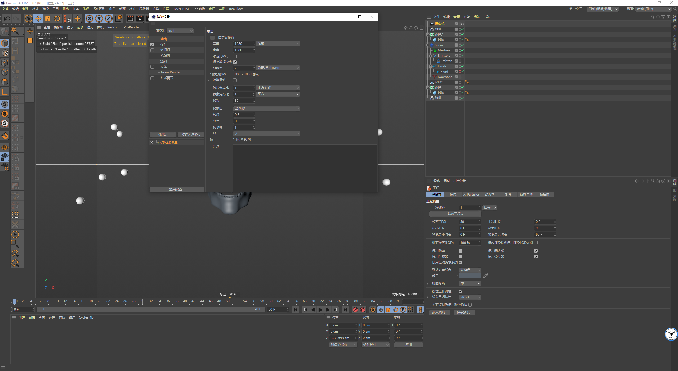This screenshot has width=678, height=371.
Task: Toggle the 保存 checkbox in render settings
Action: click(x=152, y=45)
